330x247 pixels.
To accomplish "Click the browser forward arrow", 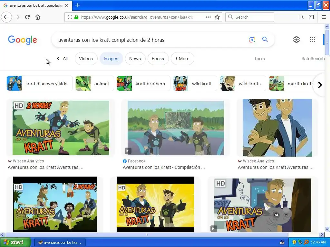I will [x=17, y=17].
